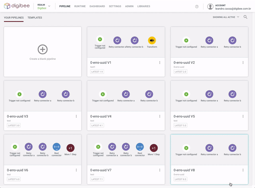Image resolution: width=255 pixels, height=188 pixels.
Task: Click the LATEST 2.0 version badge
Action: (x=180, y=72)
